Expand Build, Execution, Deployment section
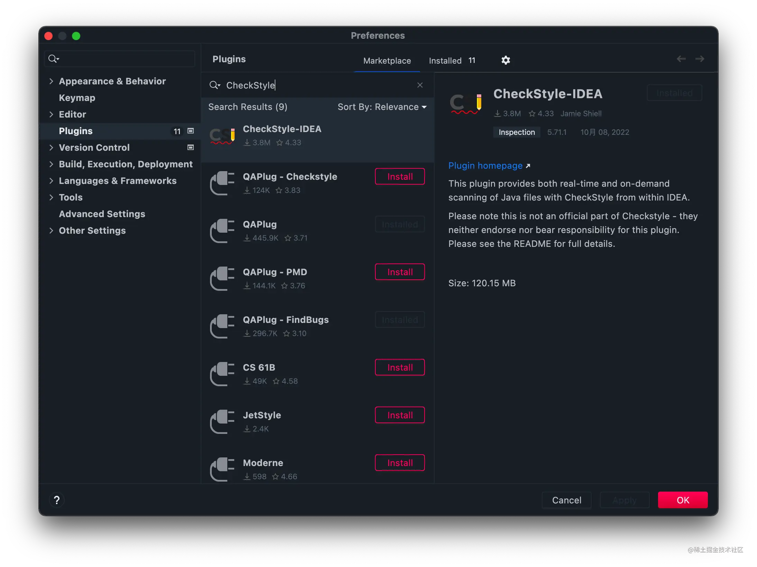 pyautogui.click(x=51, y=164)
